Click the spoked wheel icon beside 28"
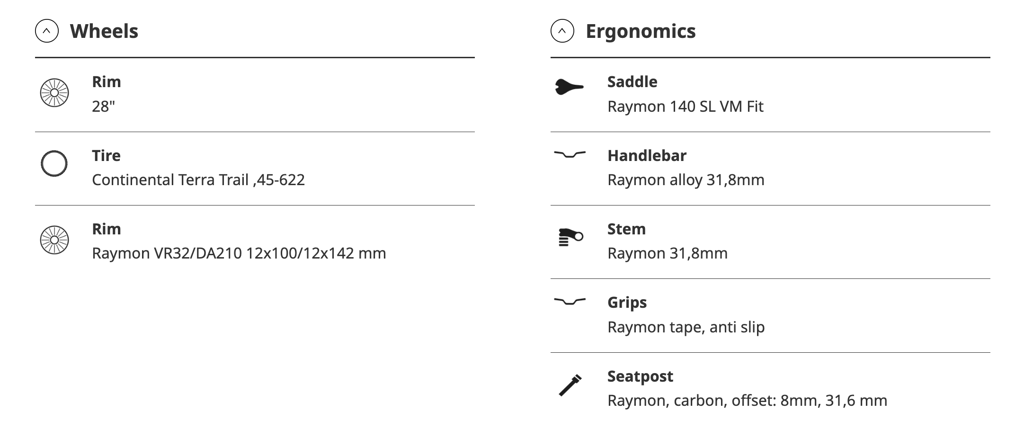This screenshot has height=447, width=1033. [x=54, y=93]
